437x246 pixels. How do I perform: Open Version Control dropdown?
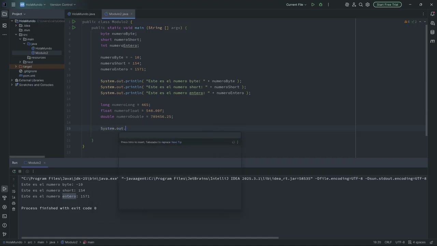pyautogui.click(x=63, y=4)
